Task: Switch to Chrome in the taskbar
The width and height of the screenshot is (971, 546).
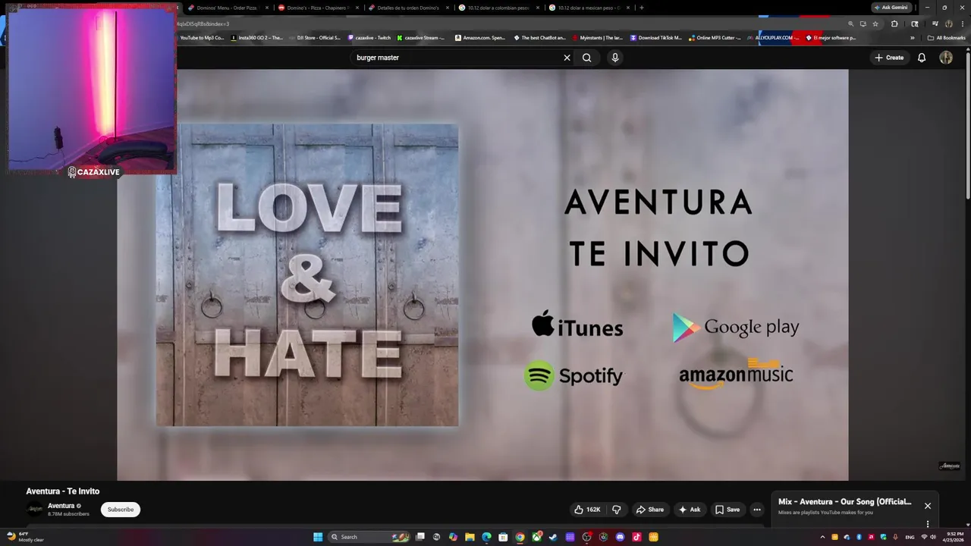Action: pos(520,537)
